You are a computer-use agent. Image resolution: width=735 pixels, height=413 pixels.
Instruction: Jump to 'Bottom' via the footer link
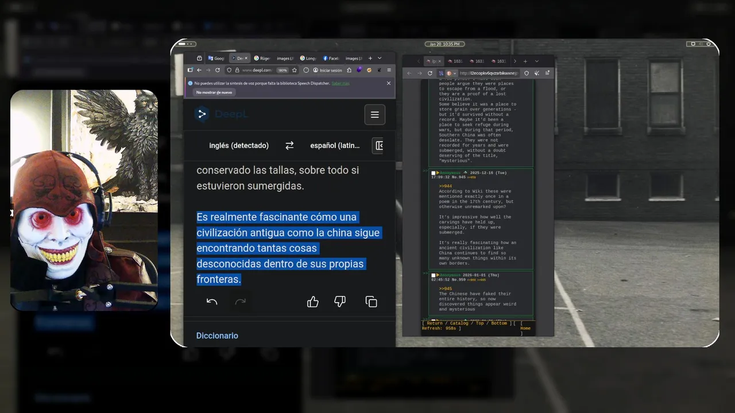499,323
